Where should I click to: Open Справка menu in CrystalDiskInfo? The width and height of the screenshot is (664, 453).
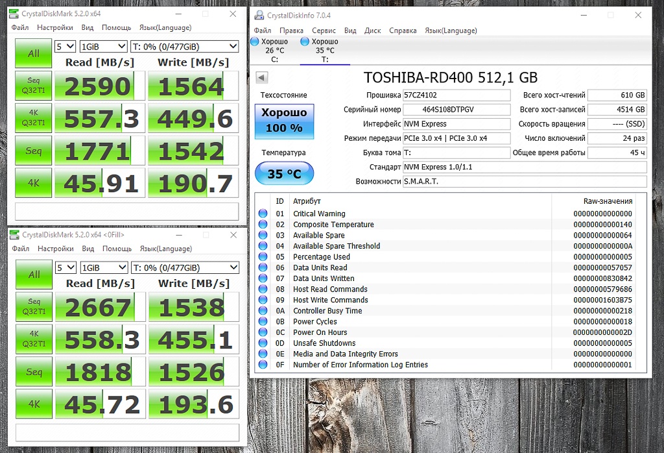(x=403, y=31)
